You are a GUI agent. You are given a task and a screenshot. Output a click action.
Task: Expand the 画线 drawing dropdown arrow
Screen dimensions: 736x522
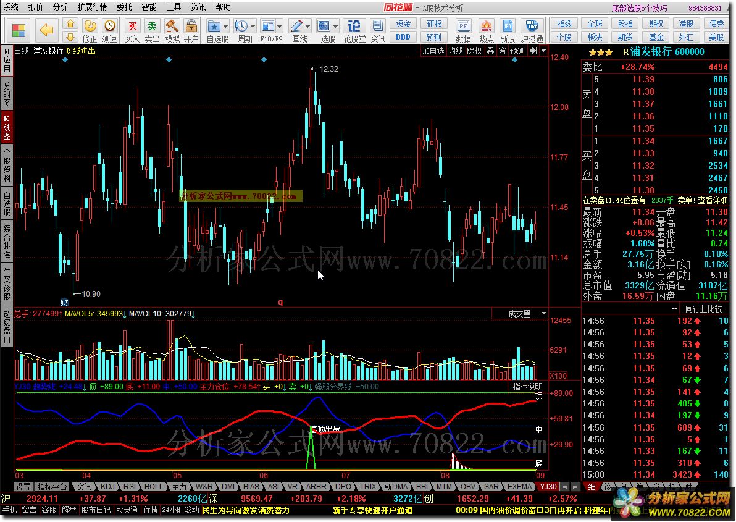coord(308,27)
